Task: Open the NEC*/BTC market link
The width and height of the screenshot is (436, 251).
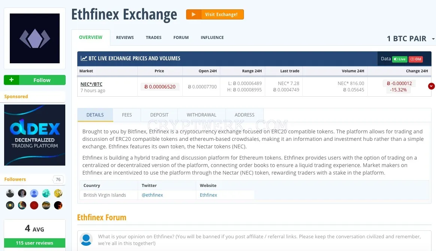Action: point(91,84)
